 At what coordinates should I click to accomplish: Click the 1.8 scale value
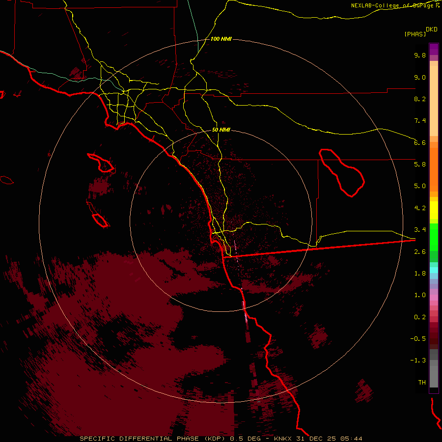click(420, 274)
